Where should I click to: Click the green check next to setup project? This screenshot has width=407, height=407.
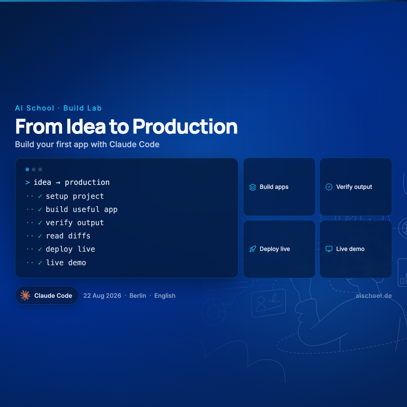40,196
